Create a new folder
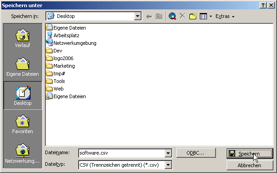 [x=193, y=16]
